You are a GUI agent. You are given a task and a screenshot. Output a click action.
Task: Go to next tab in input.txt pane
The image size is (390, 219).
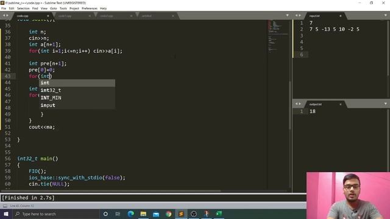(x=300, y=15)
